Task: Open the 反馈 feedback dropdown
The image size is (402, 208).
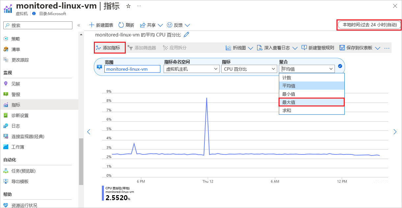Action: coord(178,25)
